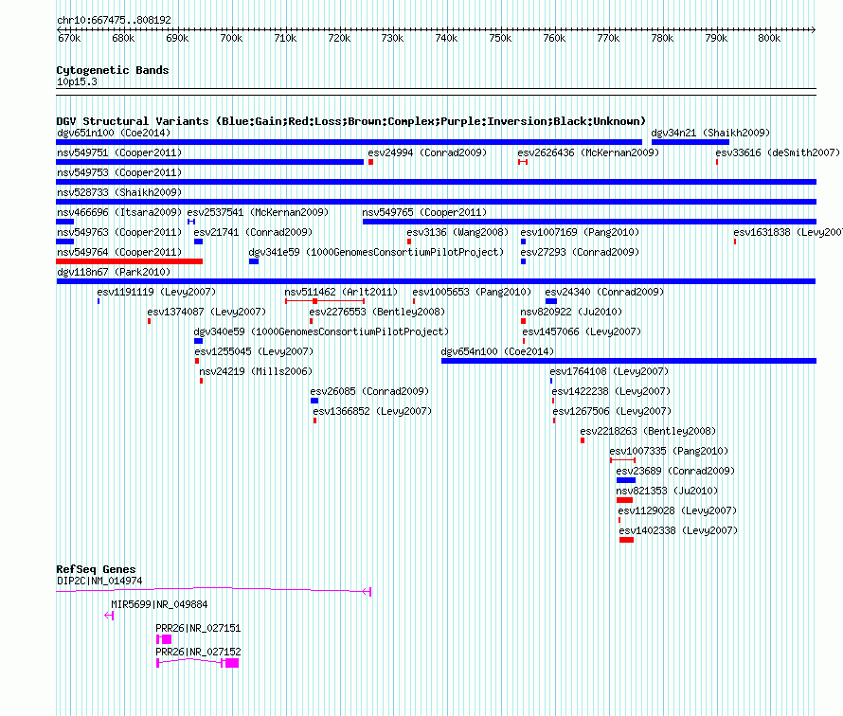Select the nsv528733 (Shaikh2009) variant bar
This screenshot has height=716, width=843.
click(436, 202)
